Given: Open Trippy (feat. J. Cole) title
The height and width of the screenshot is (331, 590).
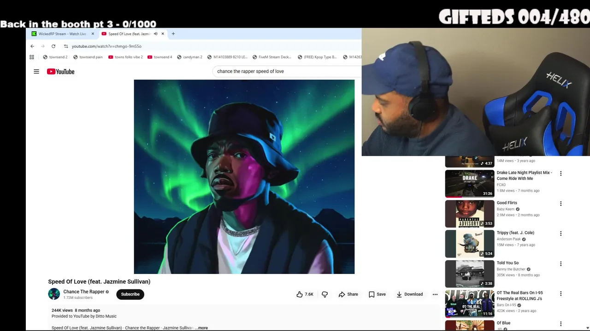Looking at the screenshot, I should click(515, 233).
